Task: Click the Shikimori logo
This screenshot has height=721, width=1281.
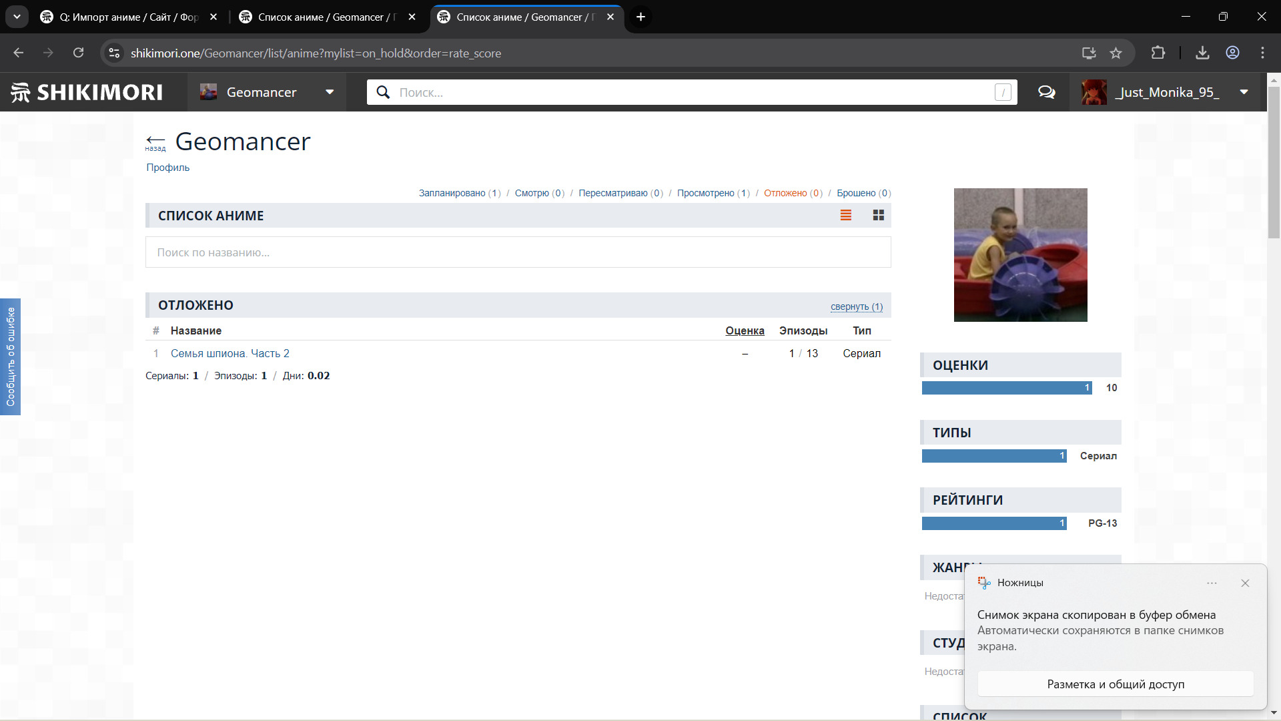Action: [87, 92]
